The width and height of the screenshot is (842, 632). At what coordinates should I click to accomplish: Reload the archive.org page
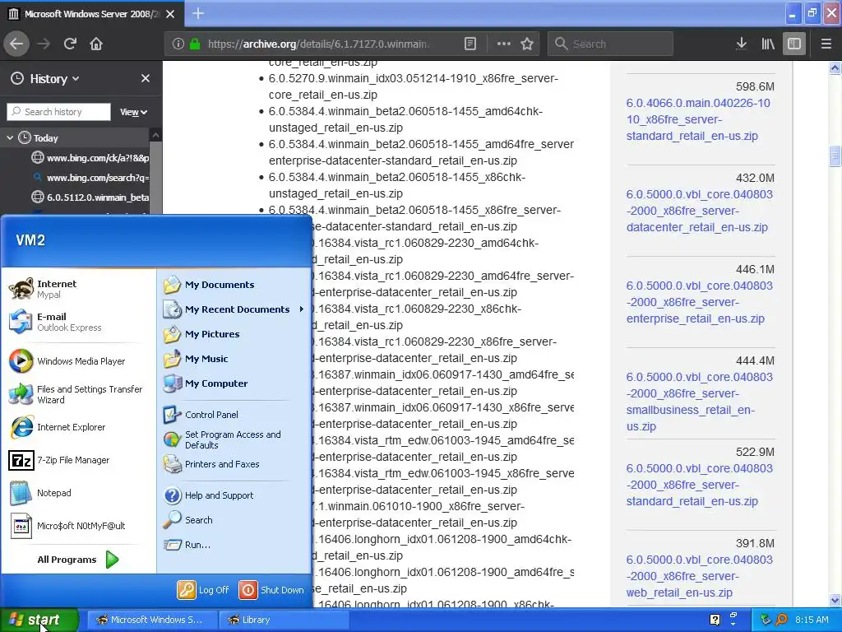tap(70, 44)
